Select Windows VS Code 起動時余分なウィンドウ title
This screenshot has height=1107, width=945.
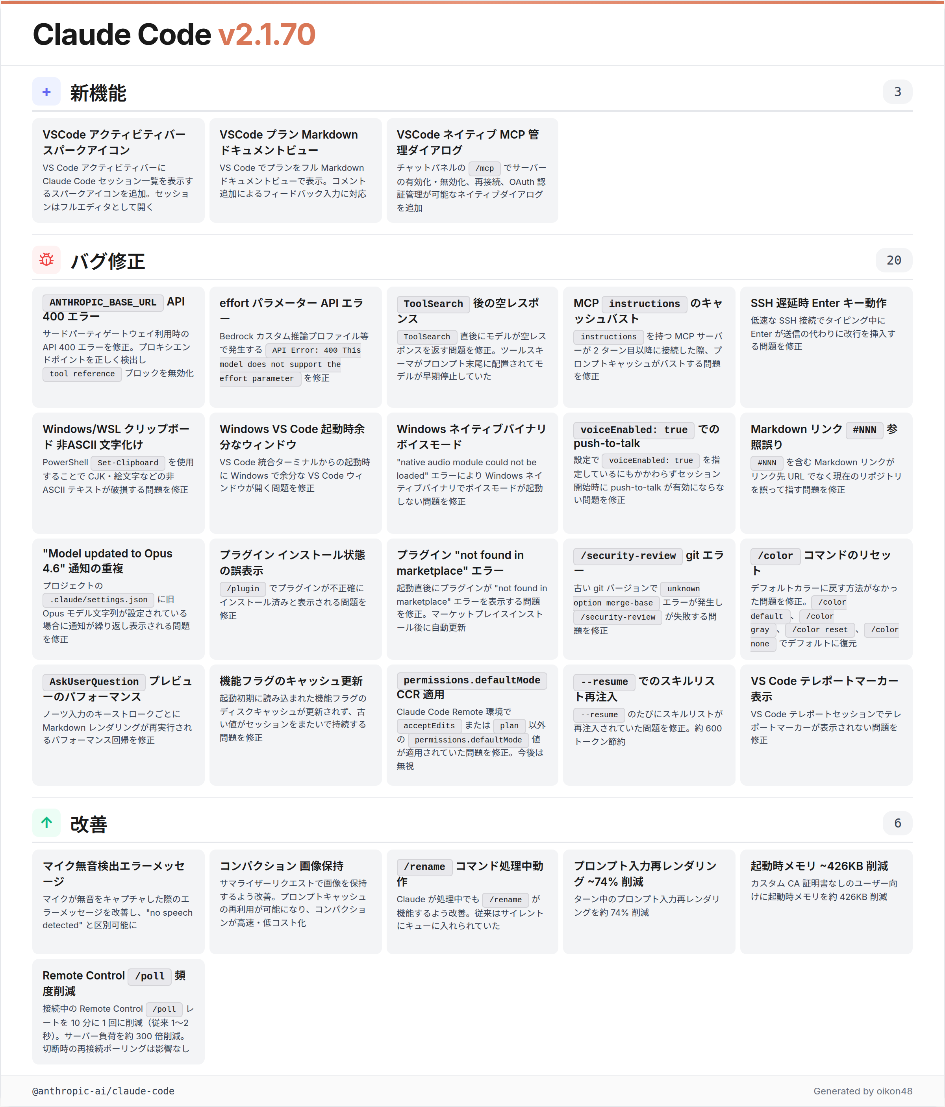coord(292,437)
